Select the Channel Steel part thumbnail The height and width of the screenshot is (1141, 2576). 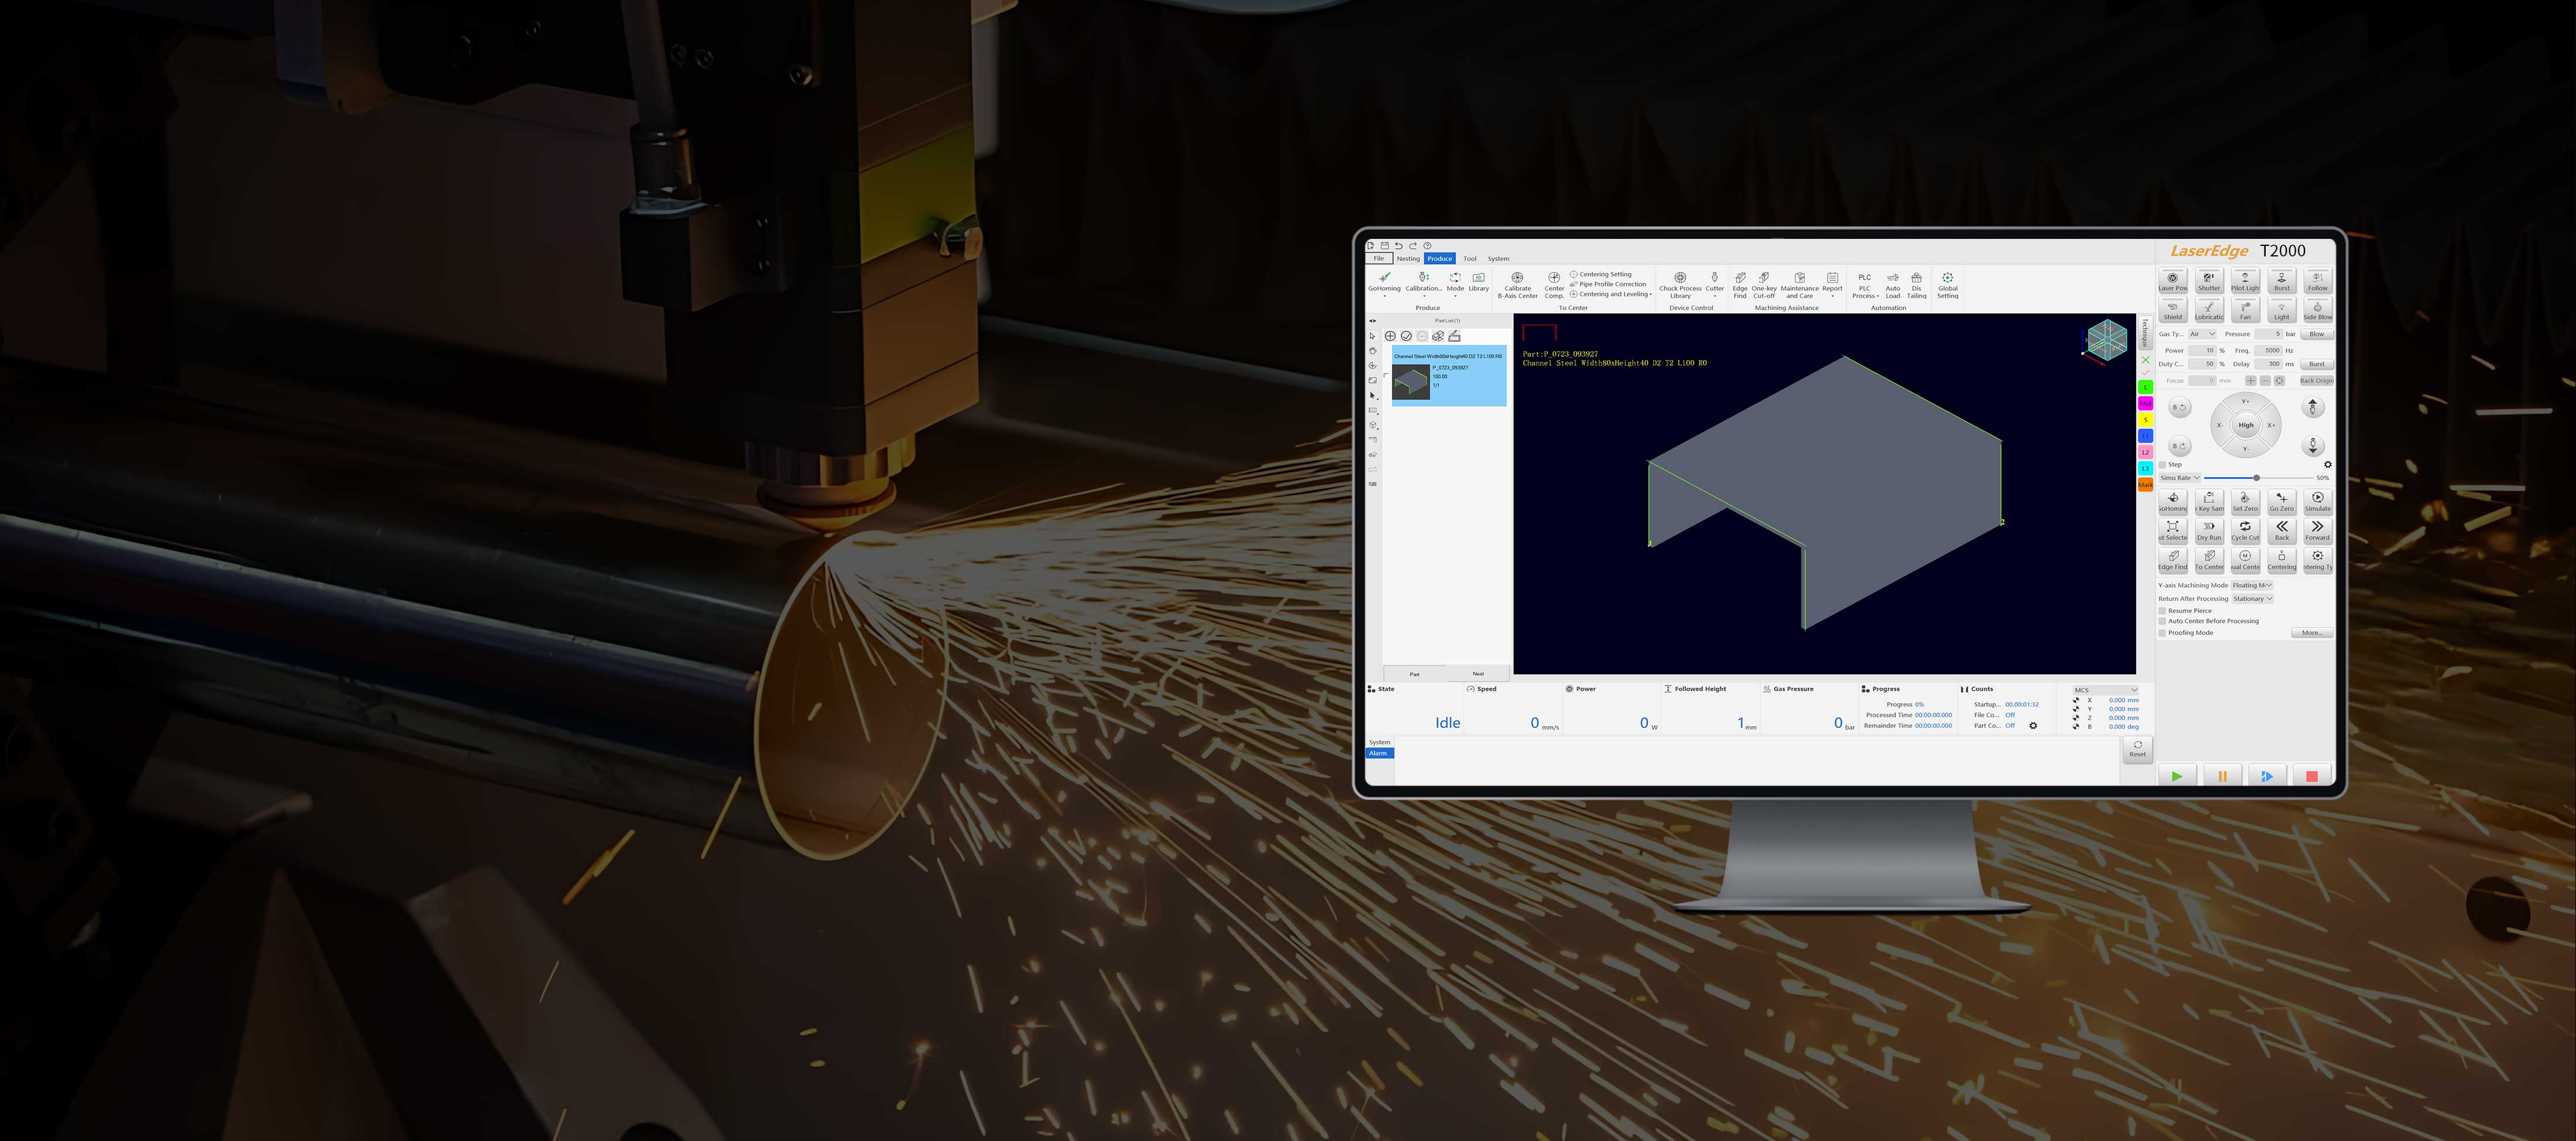tap(1411, 382)
